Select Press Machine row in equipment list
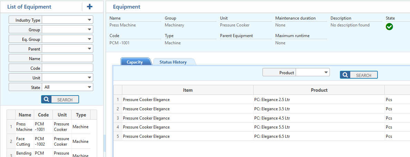Screen dimensions: 410x157 (x=49, y=126)
